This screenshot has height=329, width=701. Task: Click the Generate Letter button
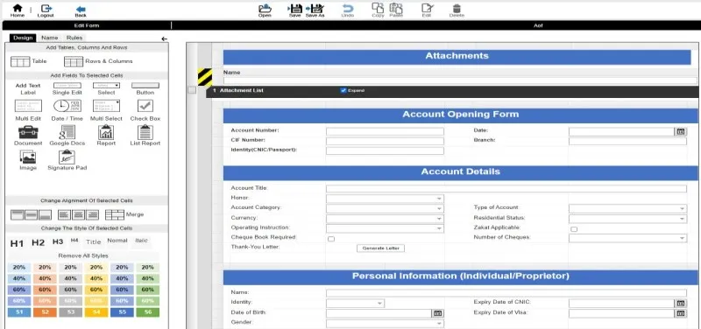pyautogui.click(x=380, y=248)
